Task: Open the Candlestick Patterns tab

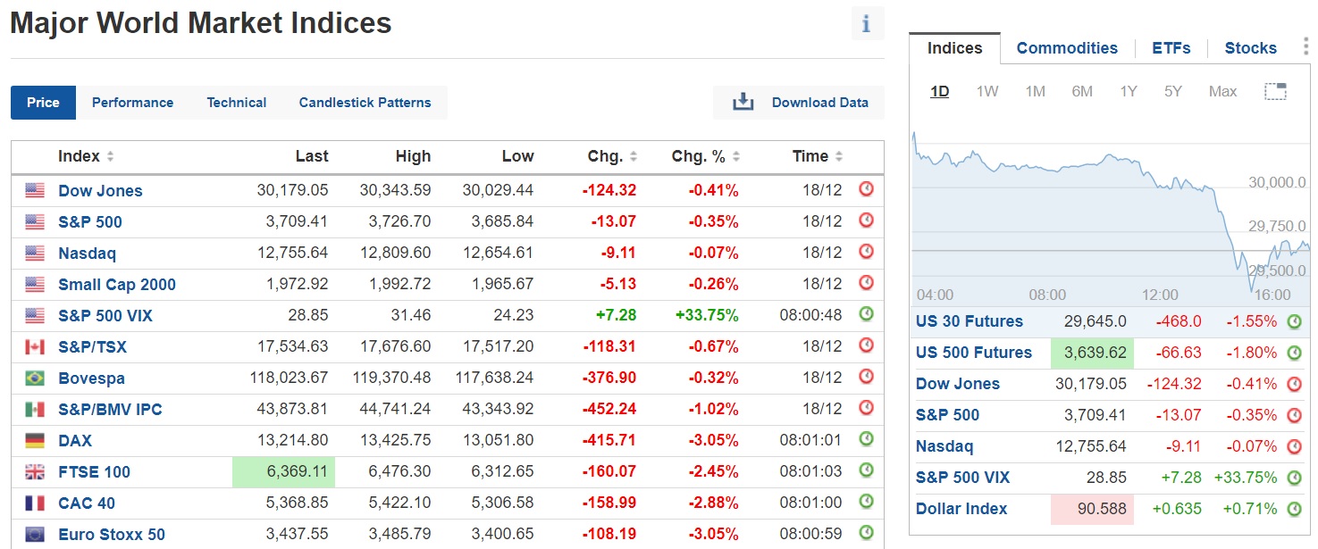Action: click(365, 103)
